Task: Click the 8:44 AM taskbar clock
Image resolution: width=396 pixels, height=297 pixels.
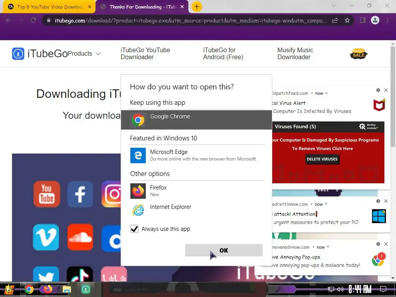Action: [360, 289]
